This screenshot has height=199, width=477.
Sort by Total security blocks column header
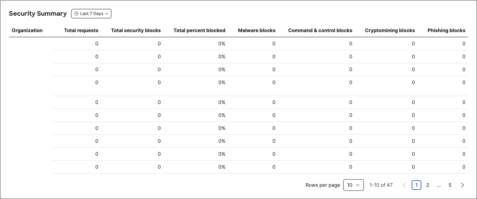click(136, 30)
